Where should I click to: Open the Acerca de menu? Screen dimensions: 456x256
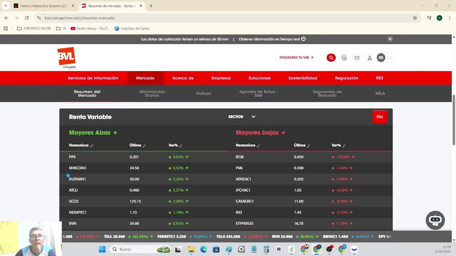[183, 78]
